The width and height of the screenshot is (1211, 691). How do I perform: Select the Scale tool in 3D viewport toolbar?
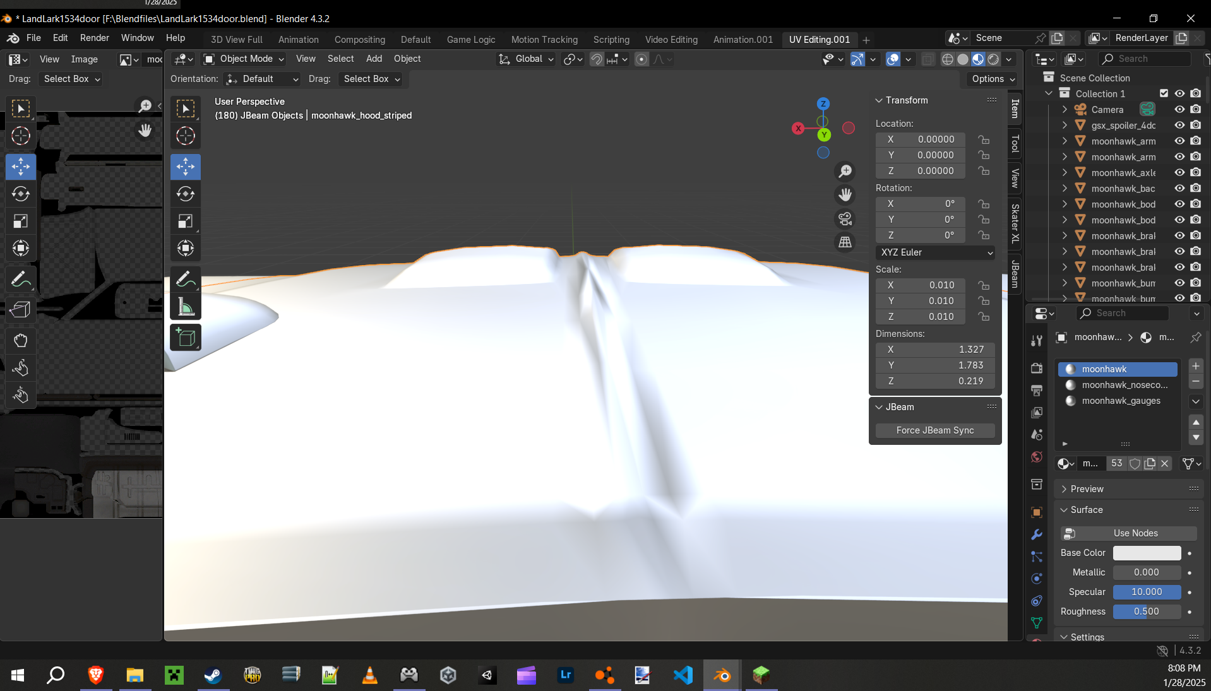(x=186, y=221)
